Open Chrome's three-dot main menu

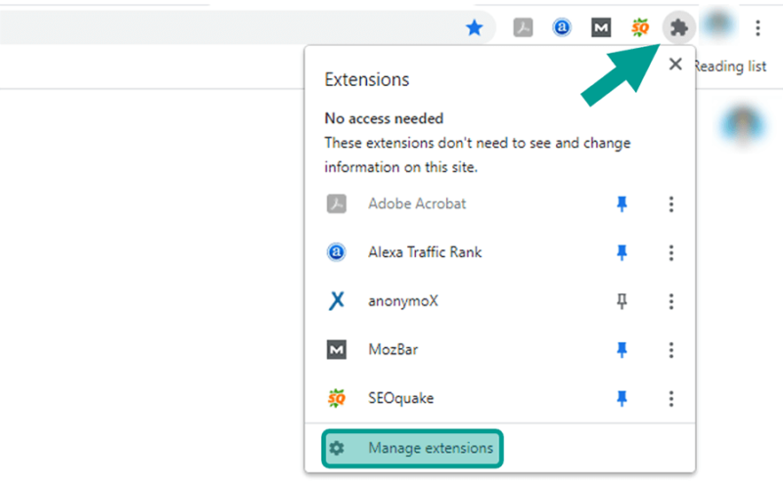[x=758, y=27]
